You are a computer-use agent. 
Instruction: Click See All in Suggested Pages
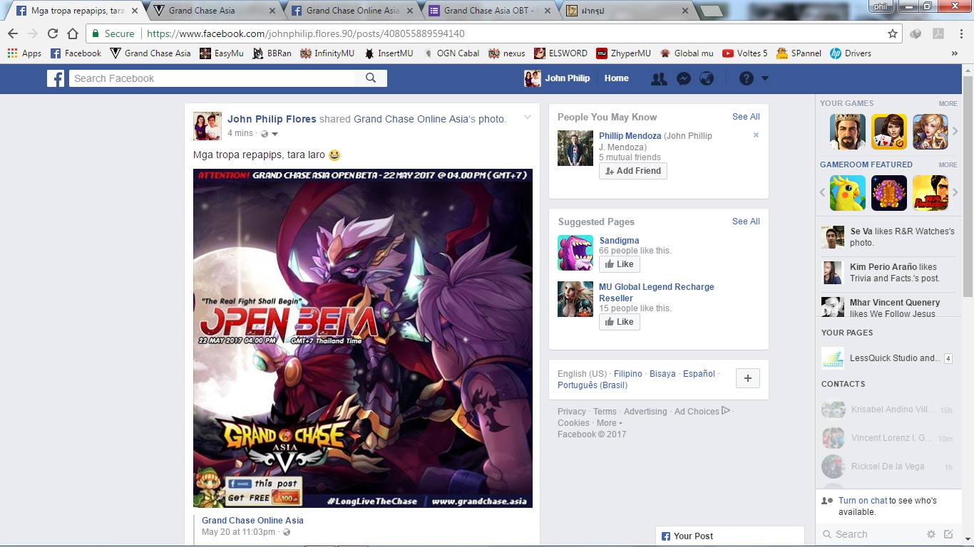click(746, 222)
